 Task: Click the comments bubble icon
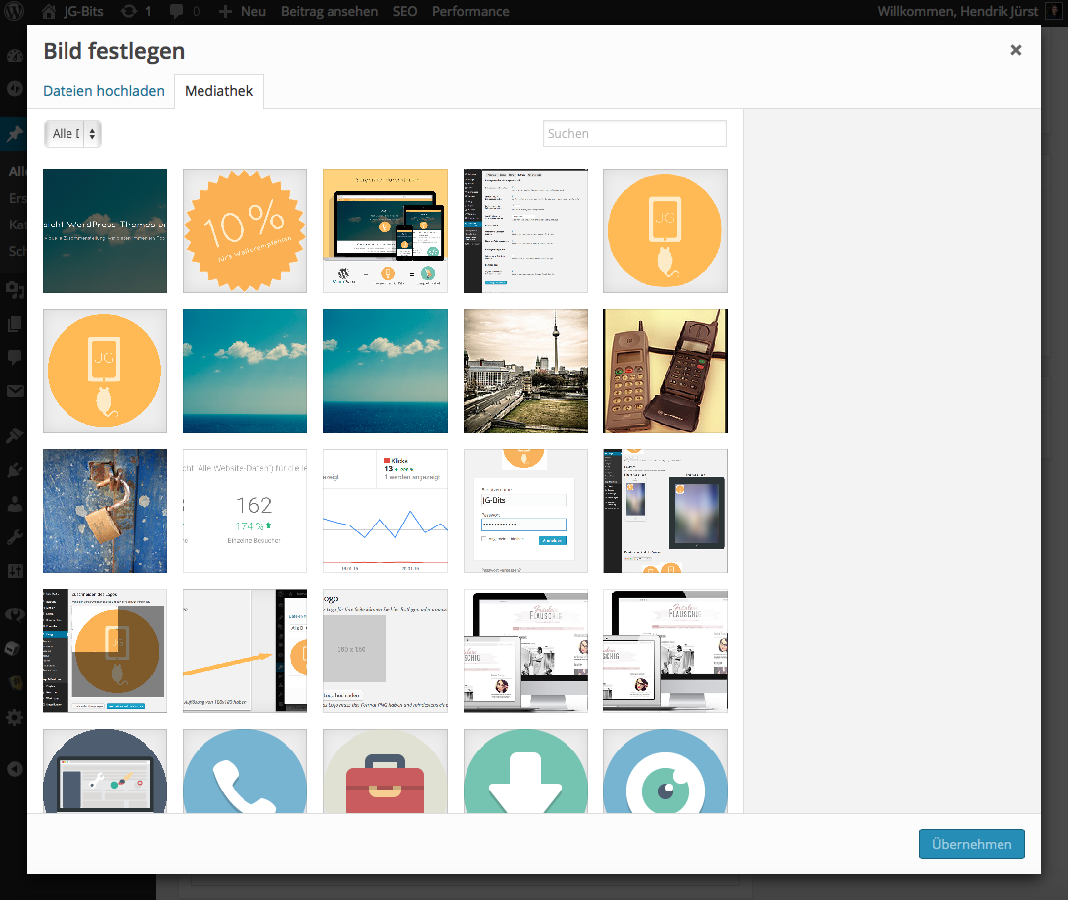(x=177, y=12)
